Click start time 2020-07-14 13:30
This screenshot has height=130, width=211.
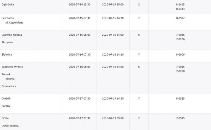pyautogui.click(x=80, y=5)
